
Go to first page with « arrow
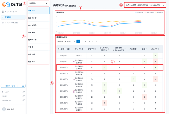(x=75, y=41)
